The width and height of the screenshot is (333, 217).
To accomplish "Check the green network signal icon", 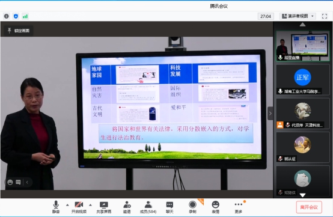I will [25, 16].
